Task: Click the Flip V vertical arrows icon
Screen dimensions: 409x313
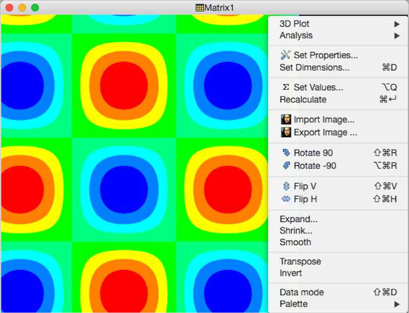Action: (x=286, y=186)
